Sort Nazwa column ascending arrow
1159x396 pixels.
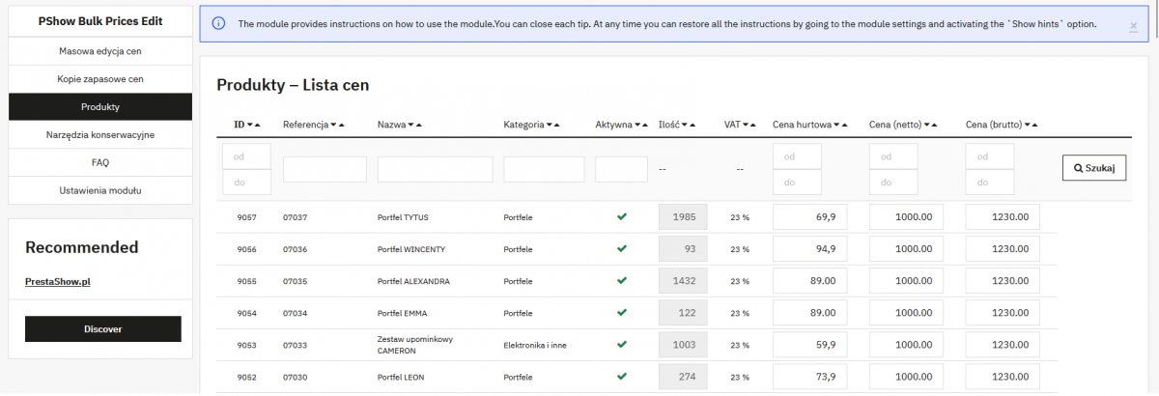pyautogui.click(x=419, y=125)
